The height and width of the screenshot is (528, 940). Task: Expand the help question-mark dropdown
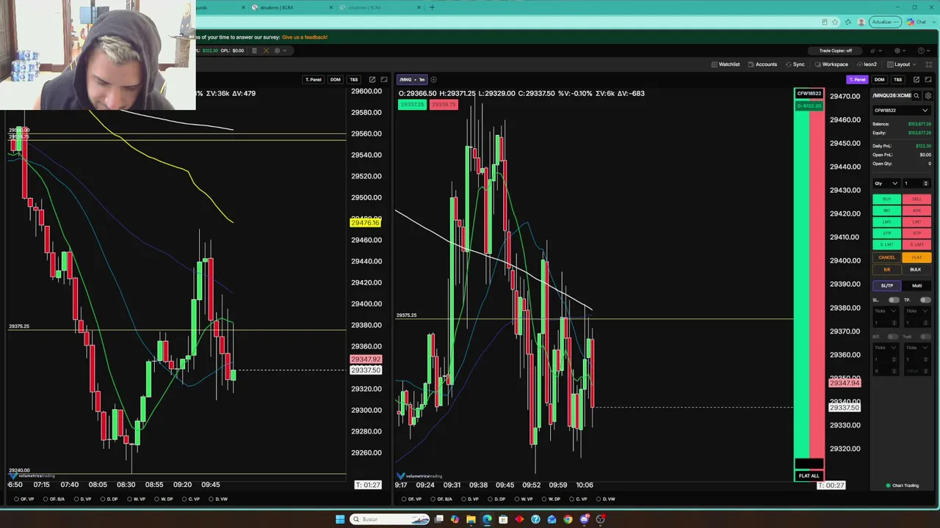point(923,51)
